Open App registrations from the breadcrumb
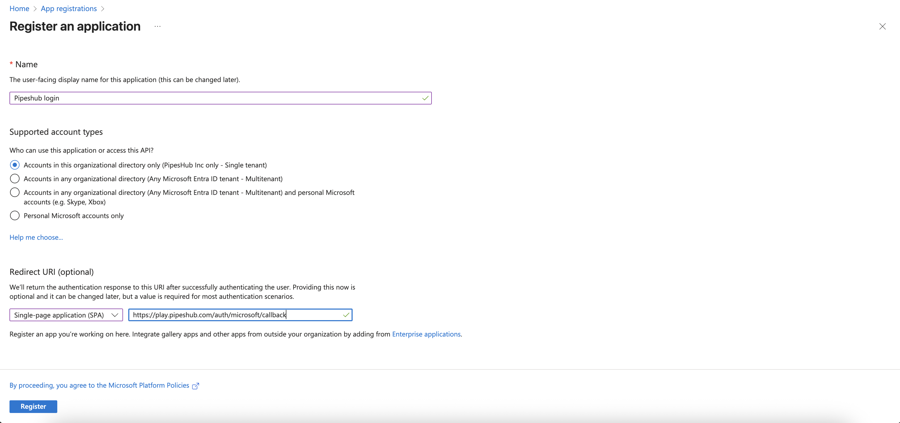The image size is (900, 423). pyautogui.click(x=68, y=8)
